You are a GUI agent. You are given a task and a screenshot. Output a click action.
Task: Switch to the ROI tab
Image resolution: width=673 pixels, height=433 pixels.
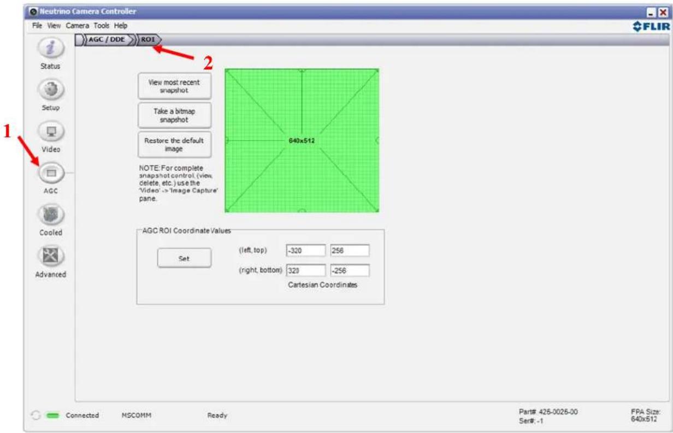148,40
